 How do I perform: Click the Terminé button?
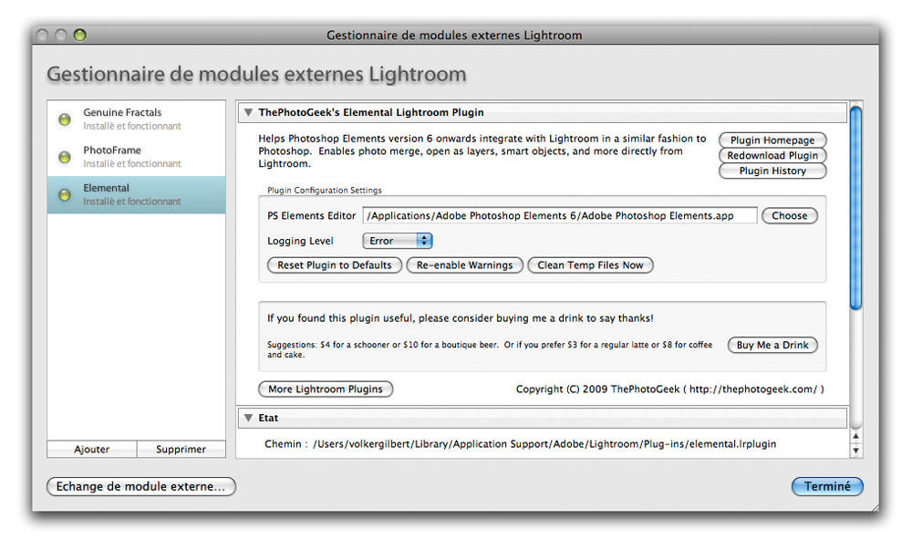[827, 486]
